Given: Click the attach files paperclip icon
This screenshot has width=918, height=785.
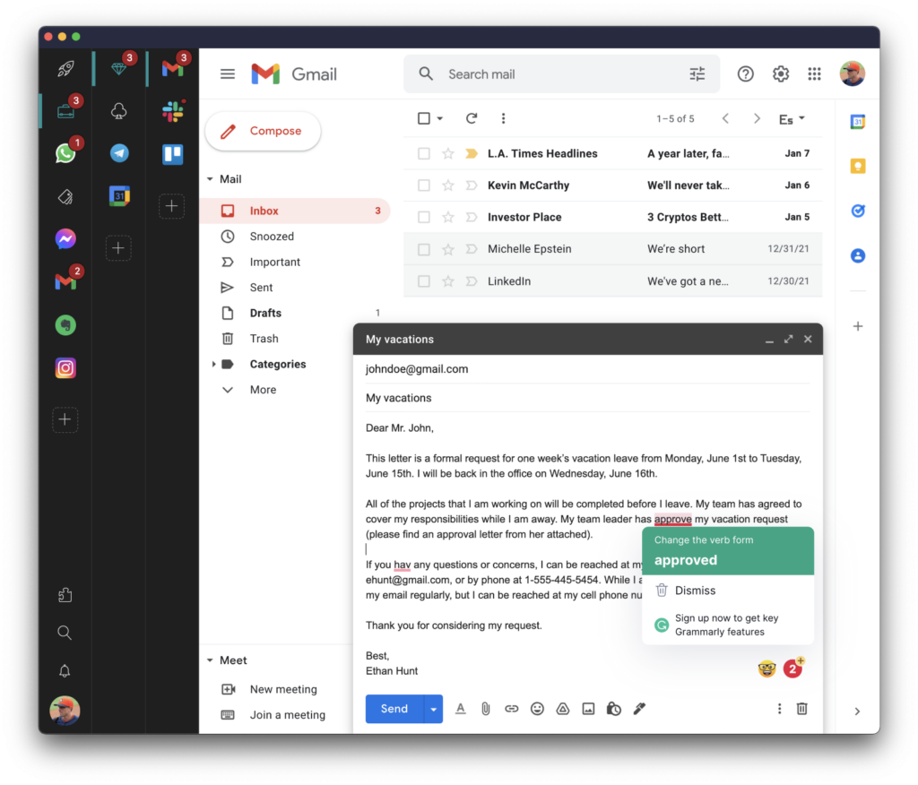Looking at the screenshot, I should 485,709.
